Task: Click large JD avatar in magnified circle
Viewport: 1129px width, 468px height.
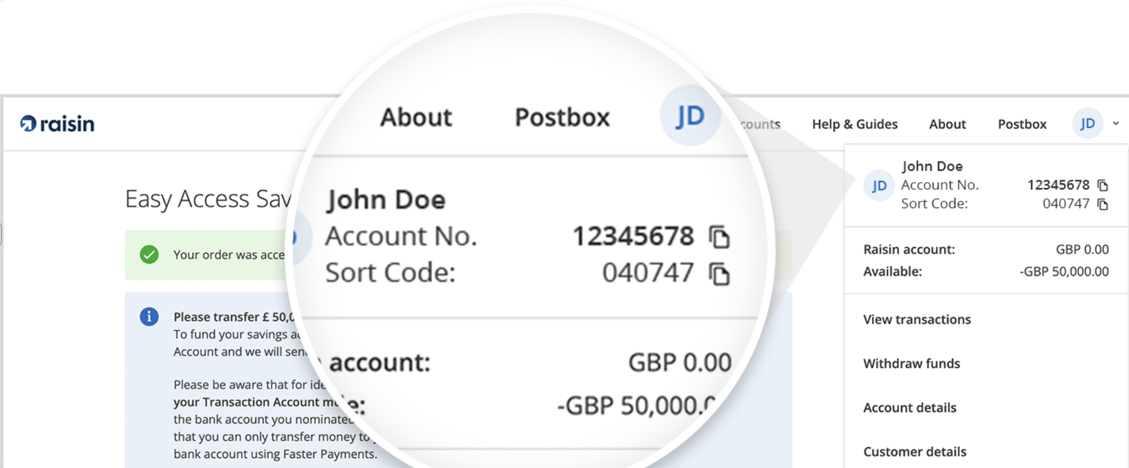Action: coord(690,115)
